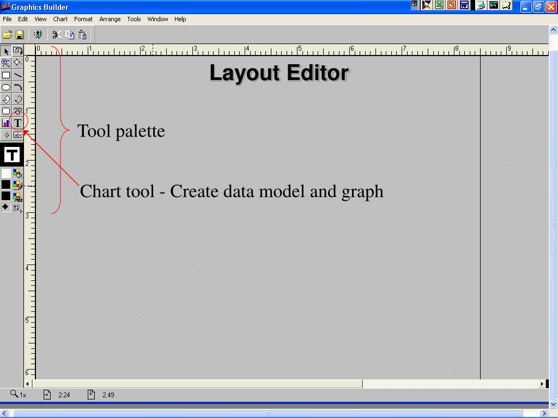Pick the Polyline tool
Image resolution: width=558 pixels, height=418 pixels.
(17, 99)
